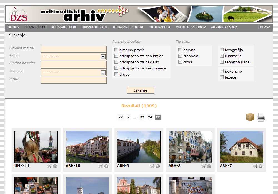The image size is (278, 194).
Task: Show info for image ARH-10
Action: [106, 166]
